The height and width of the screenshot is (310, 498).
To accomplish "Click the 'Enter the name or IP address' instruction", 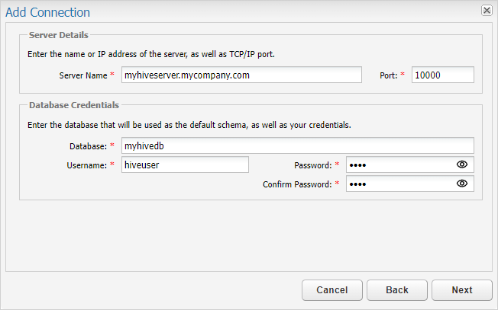I will (x=151, y=54).
